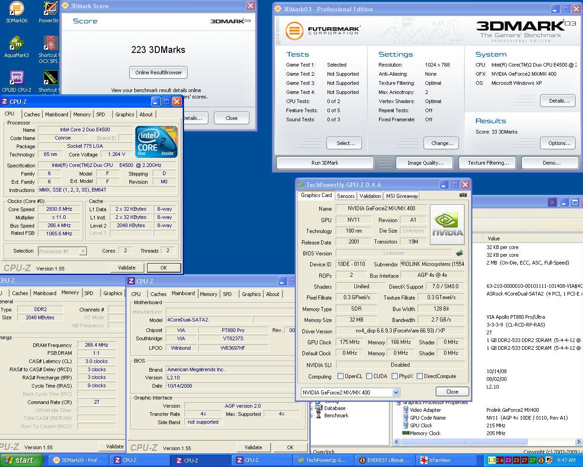Click the GPU-Z save BIOS chip icon
Viewport: 583px width, 467px height.
coord(459,253)
